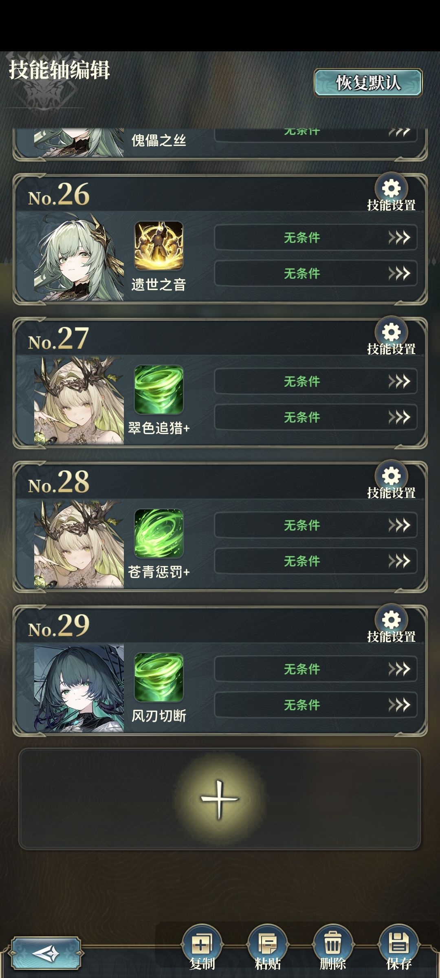The height and width of the screenshot is (978, 440).
Task: Expand first 无条件 condition of No.28
Action: point(316,525)
